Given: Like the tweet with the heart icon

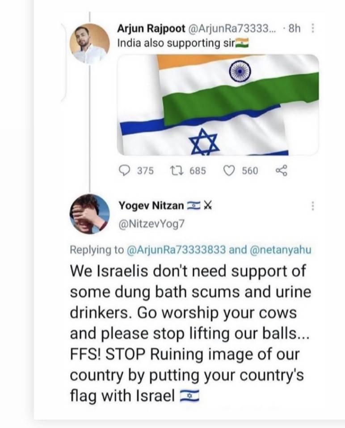Looking at the screenshot, I should (x=229, y=171).
